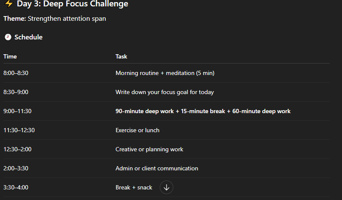
Task: Click the "Time" column header
Action: tap(10, 56)
